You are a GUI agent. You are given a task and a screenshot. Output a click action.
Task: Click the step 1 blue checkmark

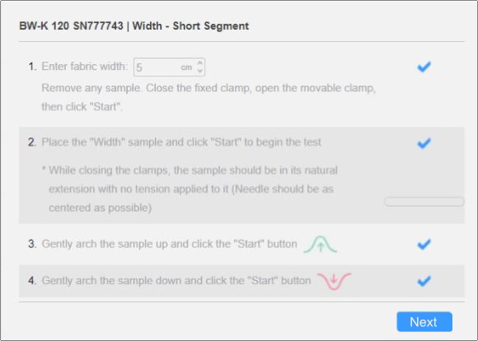424,67
